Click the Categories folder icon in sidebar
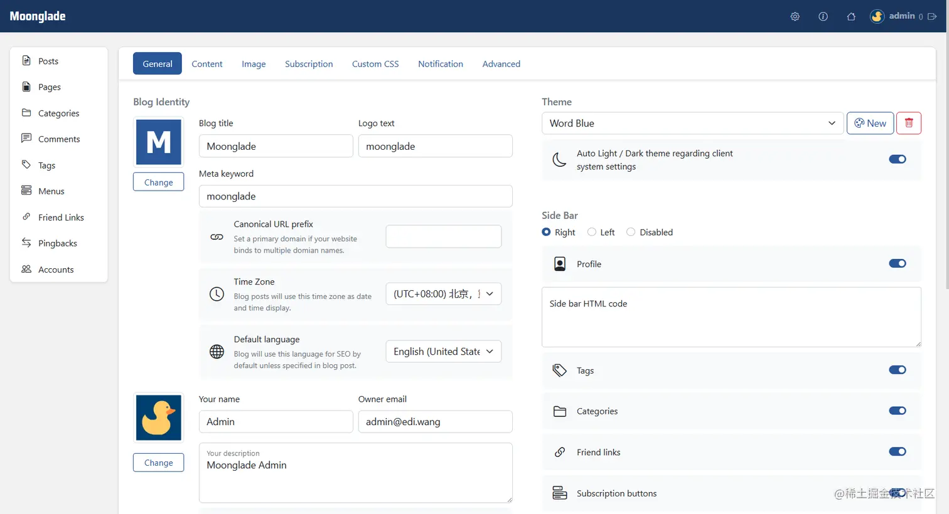The image size is (949, 514). (26, 113)
